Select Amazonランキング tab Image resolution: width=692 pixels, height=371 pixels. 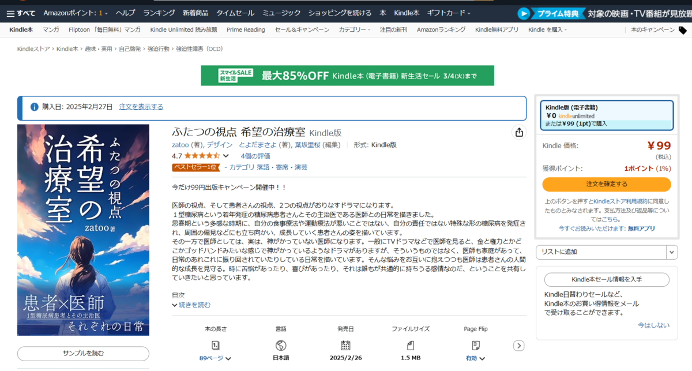pyautogui.click(x=441, y=30)
